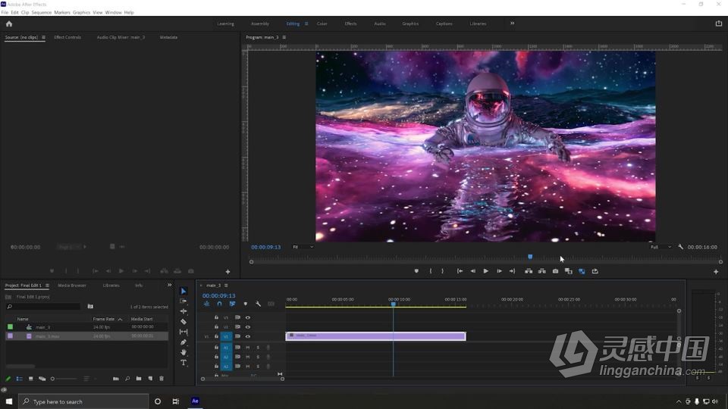This screenshot has height=409, width=728.
Task: Sort by Frame Rate column header
Action: pyautogui.click(x=104, y=319)
